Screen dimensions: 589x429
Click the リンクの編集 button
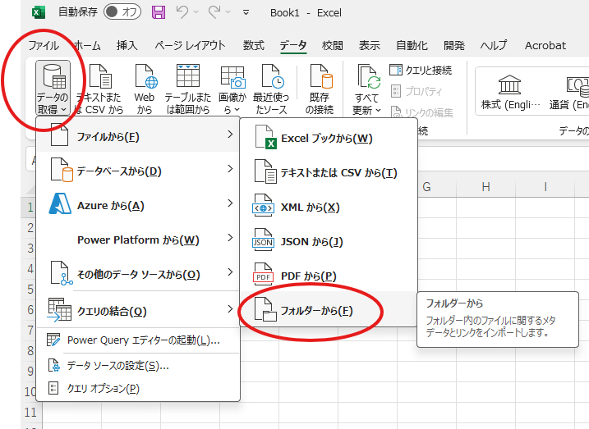pyautogui.click(x=421, y=112)
